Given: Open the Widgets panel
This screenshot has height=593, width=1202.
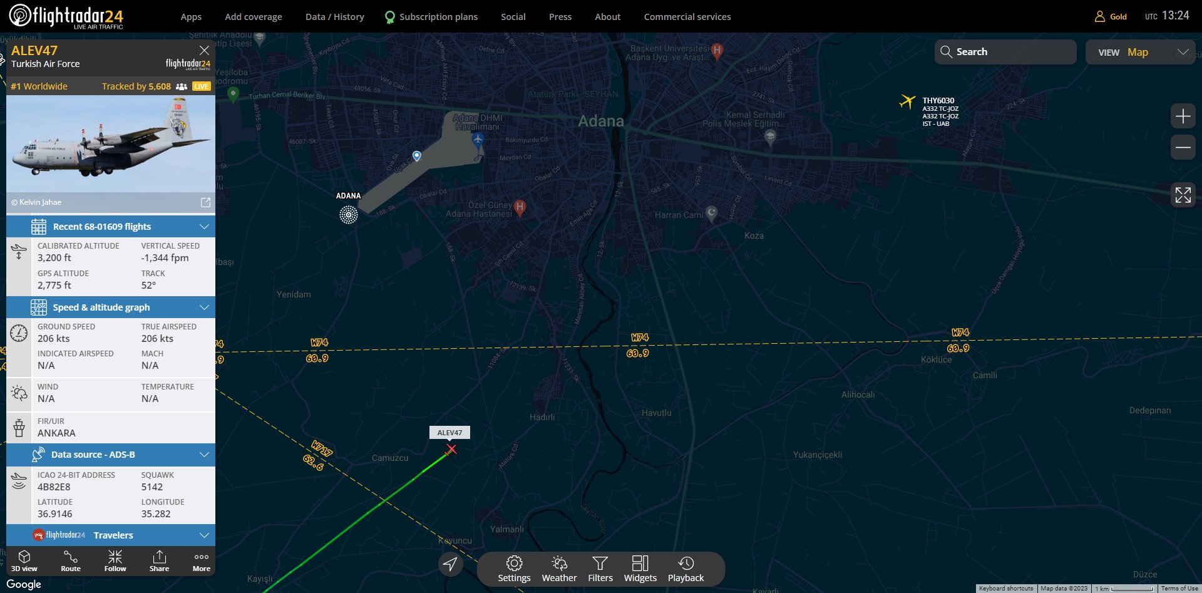Looking at the screenshot, I should [640, 569].
